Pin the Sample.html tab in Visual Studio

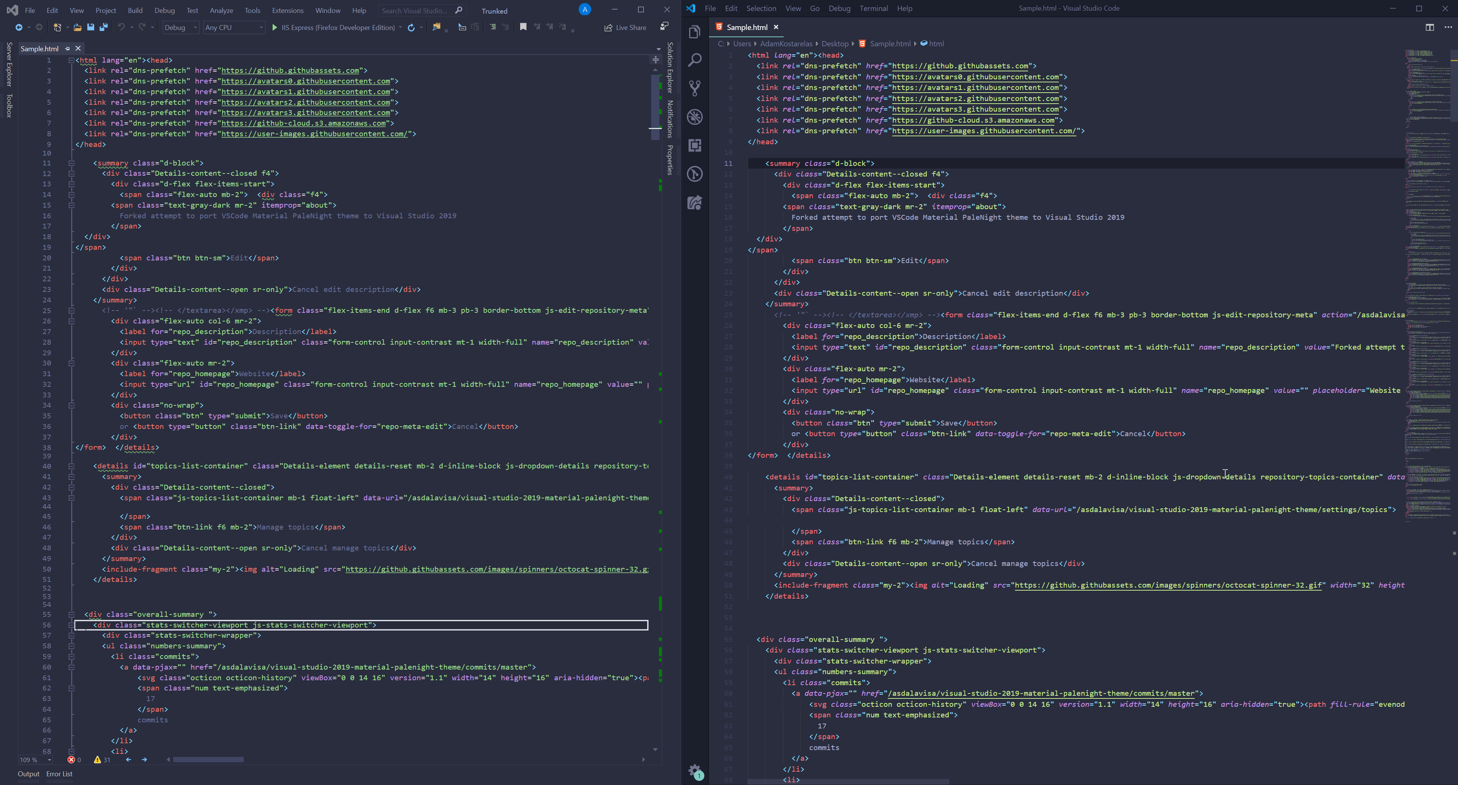tap(67, 49)
